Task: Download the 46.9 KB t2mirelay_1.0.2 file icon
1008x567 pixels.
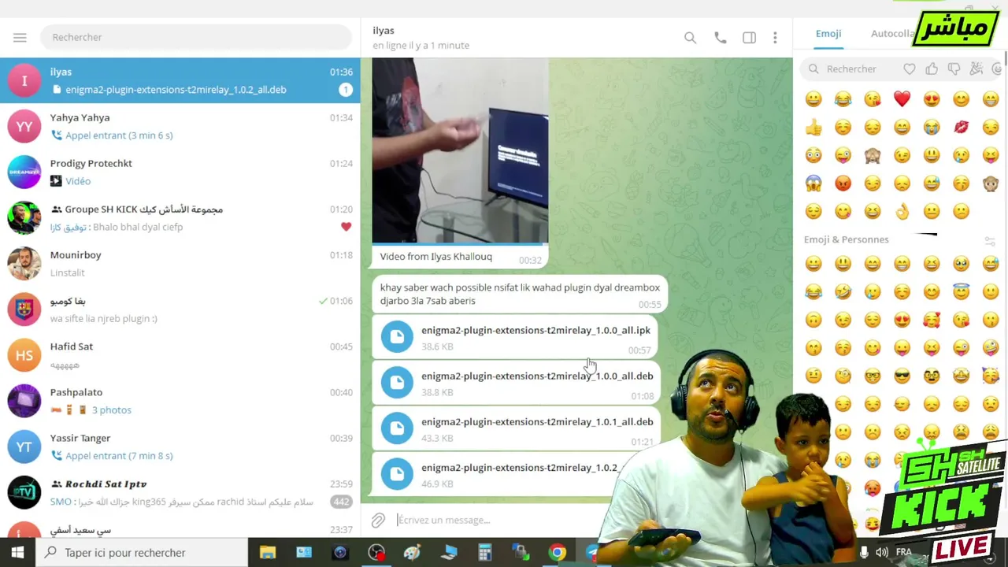Action: click(x=397, y=474)
